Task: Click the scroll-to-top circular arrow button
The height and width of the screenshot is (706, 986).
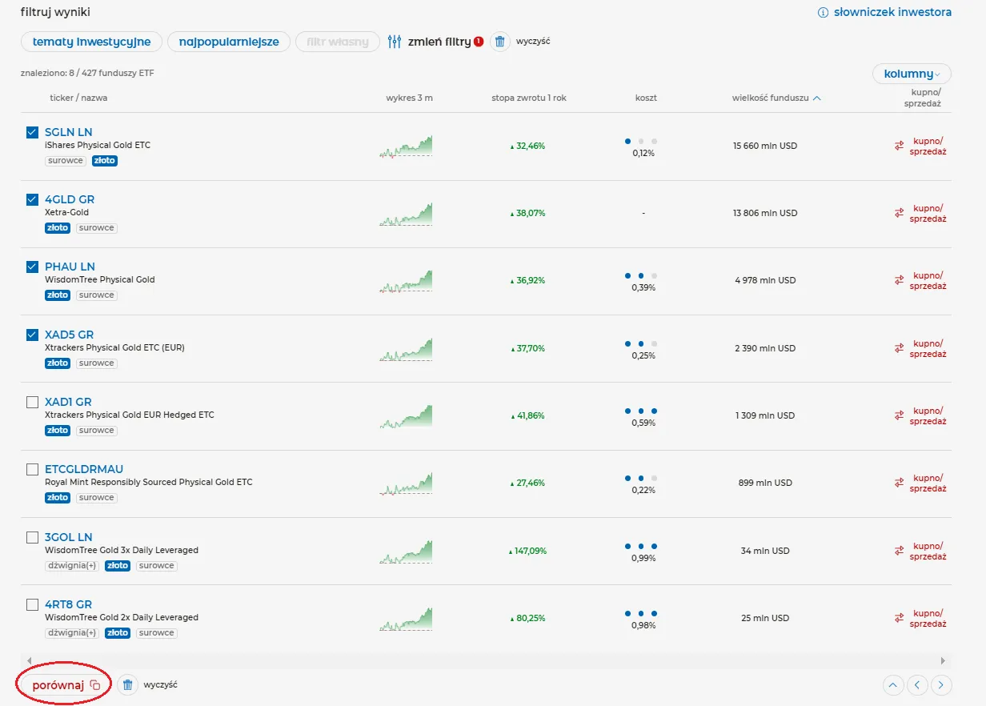Action: 893,685
